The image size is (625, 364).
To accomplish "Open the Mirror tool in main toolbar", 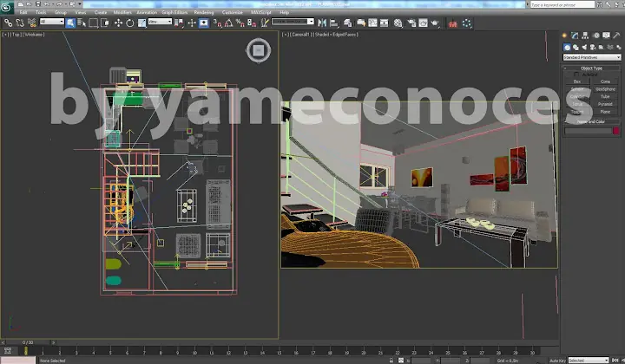I will click(322, 23).
